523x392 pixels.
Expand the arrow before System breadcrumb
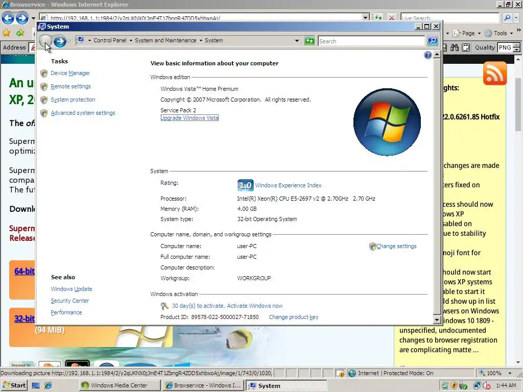pos(201,41)
